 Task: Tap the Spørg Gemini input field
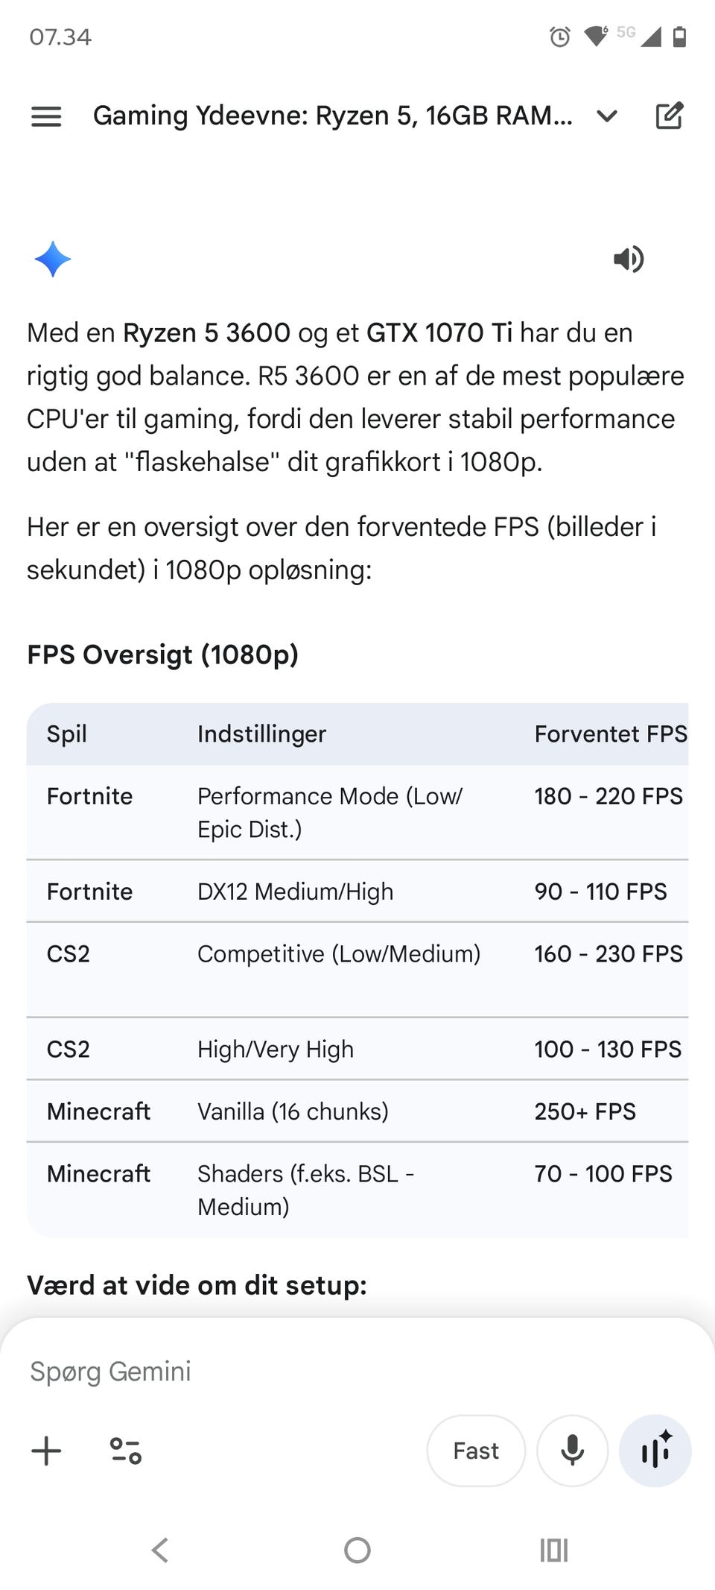[298, 1372]
